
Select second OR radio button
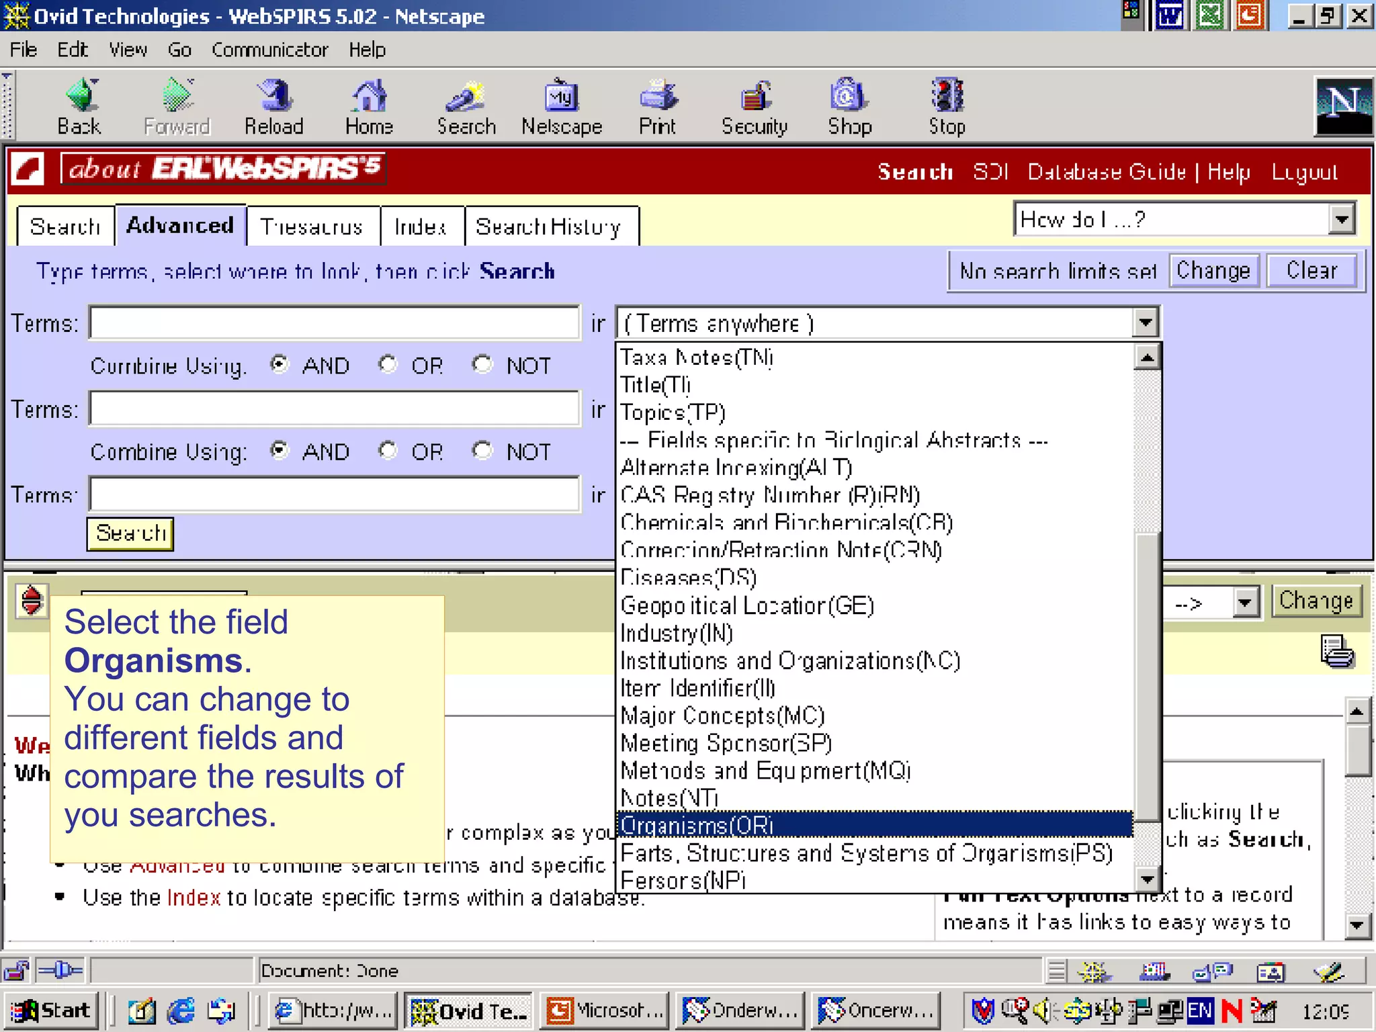tap(388, 450)
